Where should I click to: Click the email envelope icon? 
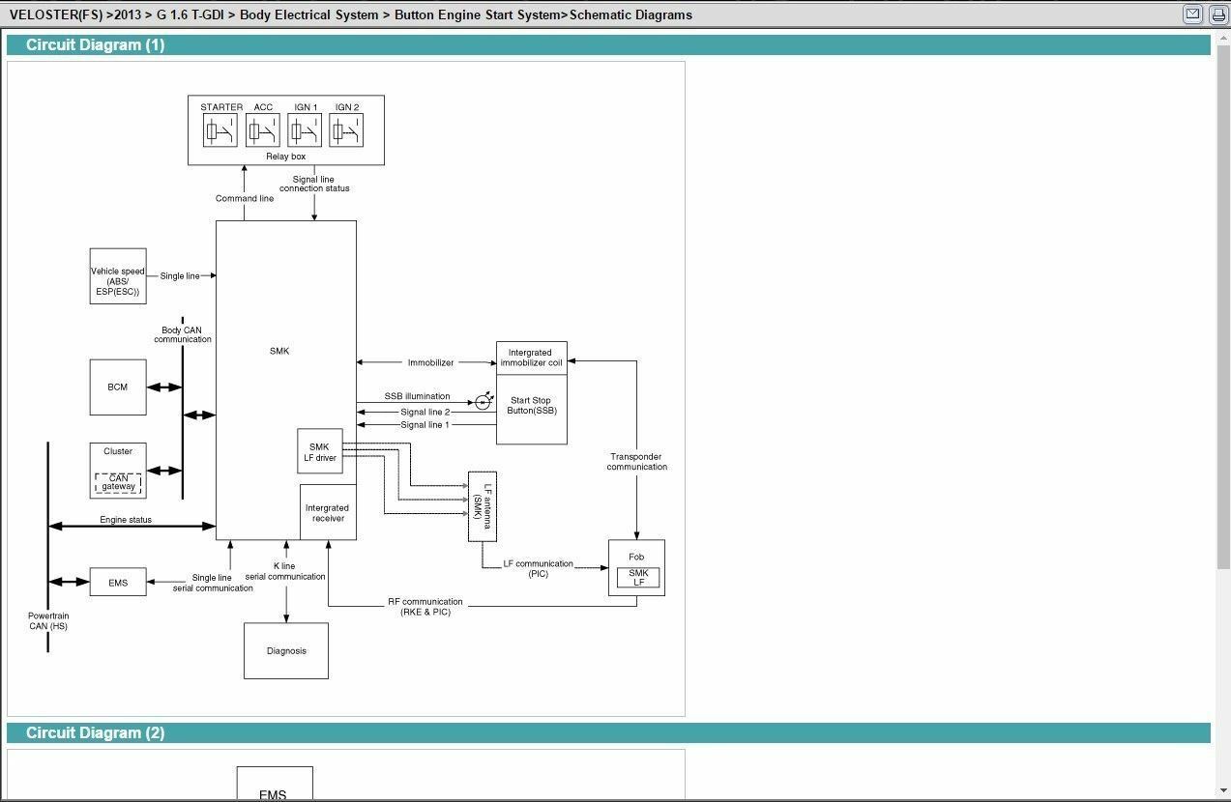(x=1192, y=14)
